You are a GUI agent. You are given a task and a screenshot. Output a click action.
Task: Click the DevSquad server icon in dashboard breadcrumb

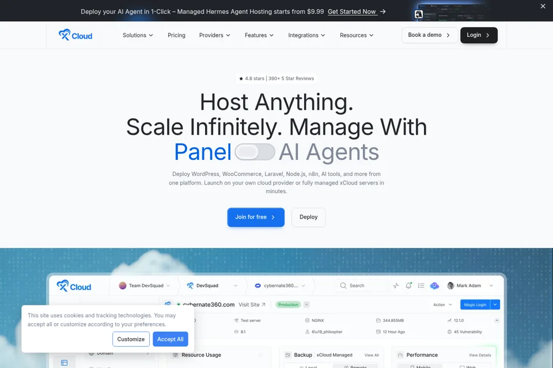click(190, 286)
